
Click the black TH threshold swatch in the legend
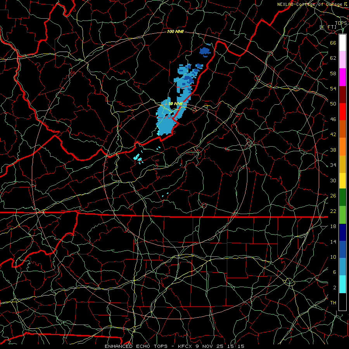(342, 302)
